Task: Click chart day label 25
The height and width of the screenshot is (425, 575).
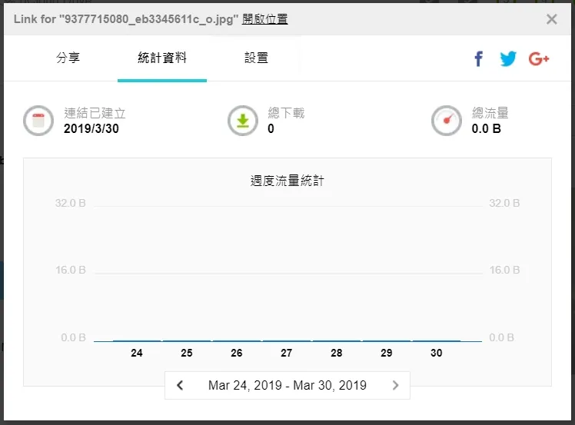Action: click(x=186, y=353)
